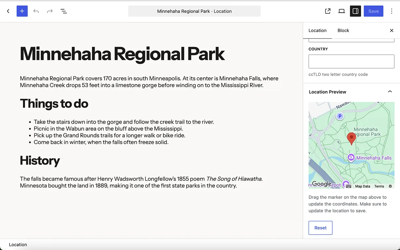Image resolution: width=400 pixels, height=250 pixels.
Task: Select the 'The Song of Hiawatha' italic text
Action: pyautogui.click(x=234, y=179)
